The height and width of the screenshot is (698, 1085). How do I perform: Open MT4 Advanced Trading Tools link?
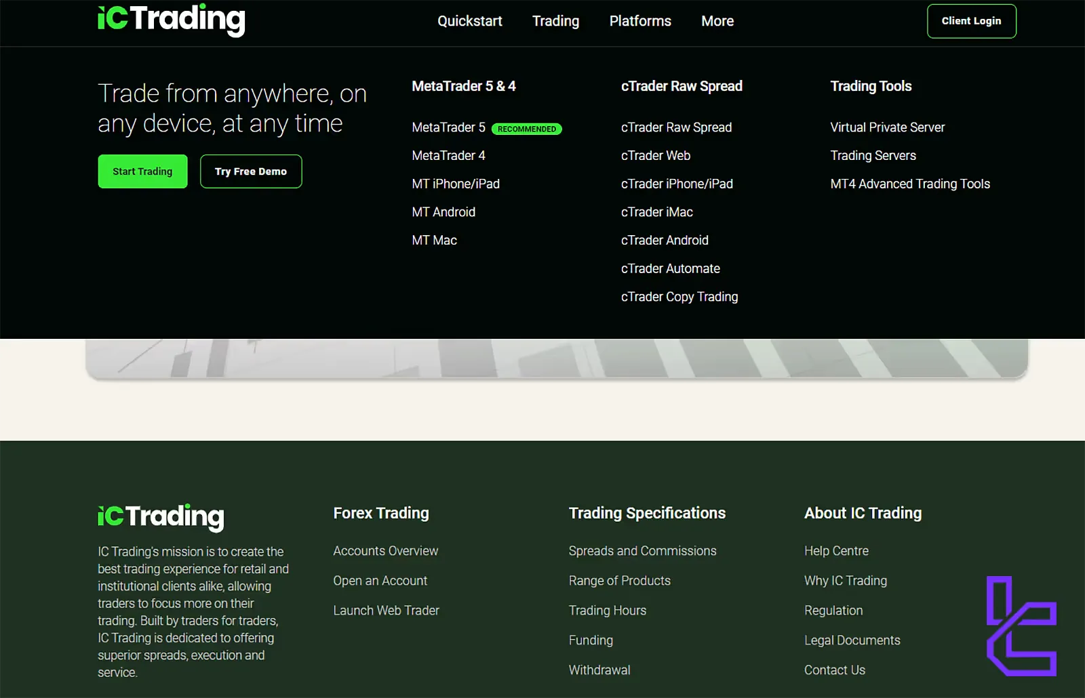[x=910, y=184]
